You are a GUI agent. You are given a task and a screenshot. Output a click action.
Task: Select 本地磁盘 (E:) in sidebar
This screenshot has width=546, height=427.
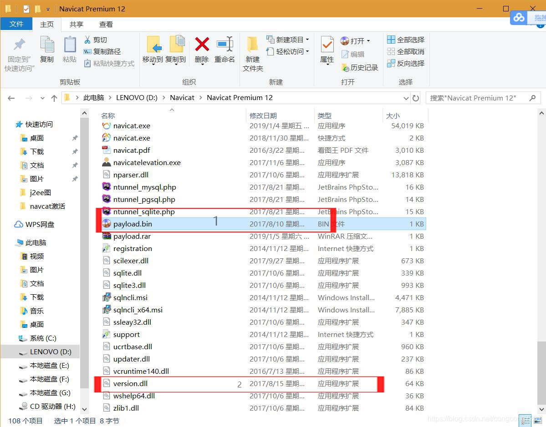(x=44, y=366)
